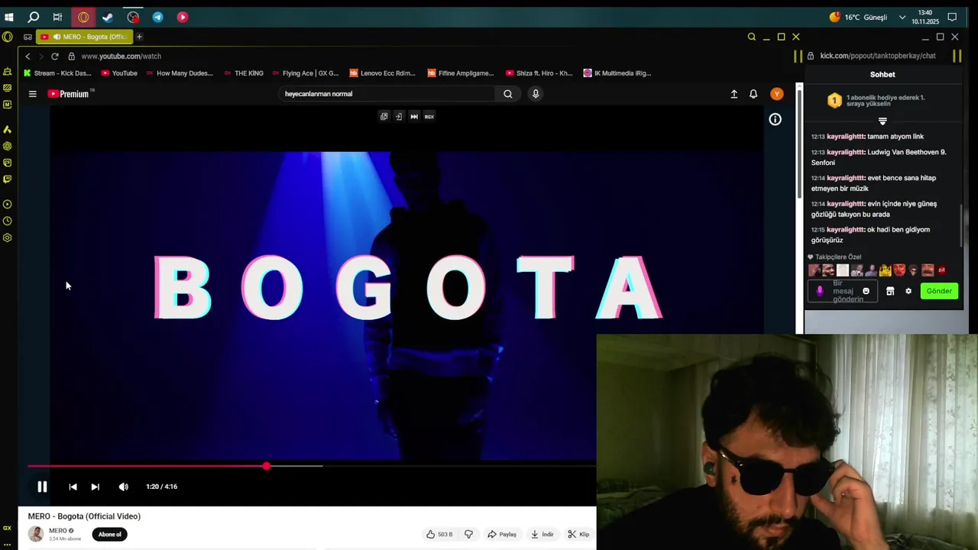Screen dimensions: 978x550
Task: Send chat message with Gönder button
Action: [939, 291]
